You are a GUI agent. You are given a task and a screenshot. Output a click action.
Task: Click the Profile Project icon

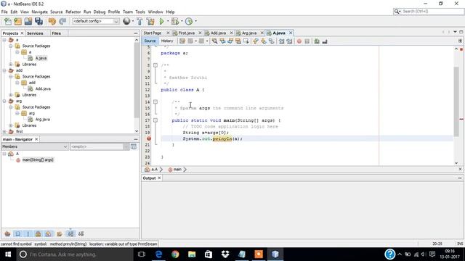point(189,21)
